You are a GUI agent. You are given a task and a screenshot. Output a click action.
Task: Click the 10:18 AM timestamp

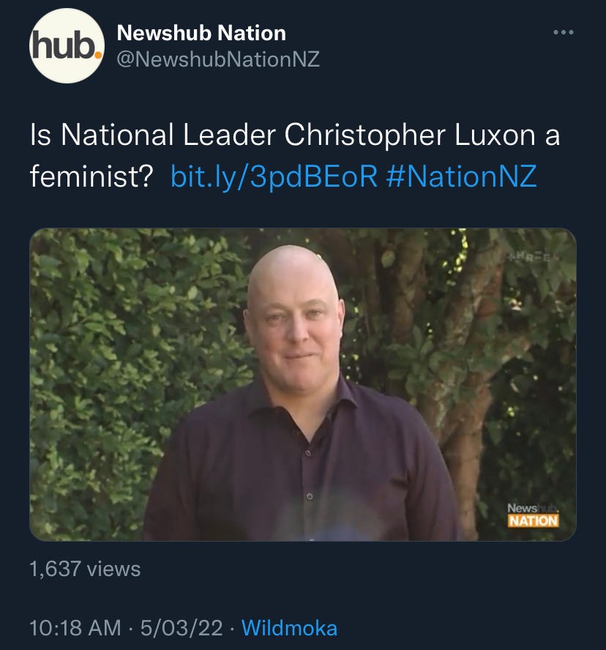click(x=75, y=627)
